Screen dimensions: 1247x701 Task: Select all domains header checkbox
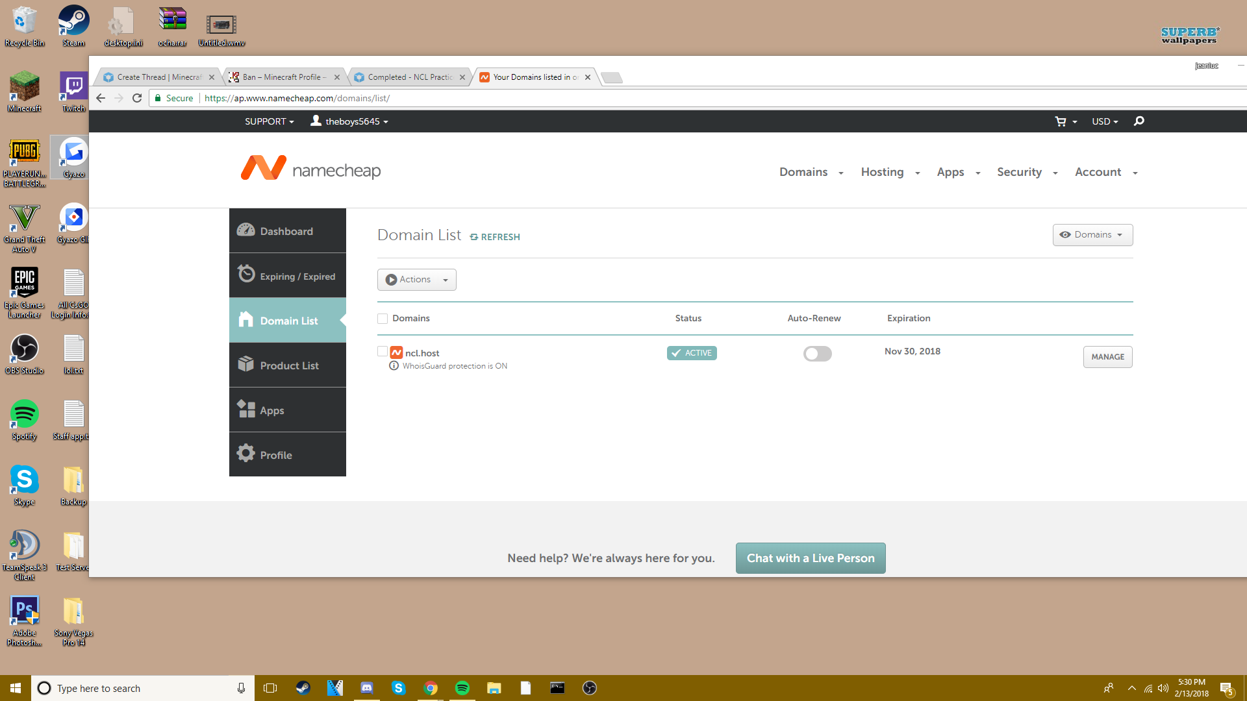click(383, 318)
